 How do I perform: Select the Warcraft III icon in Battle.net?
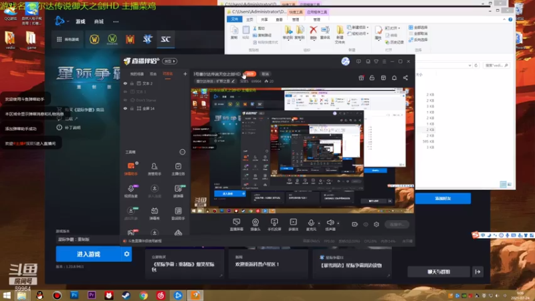(x=130, y=39)
